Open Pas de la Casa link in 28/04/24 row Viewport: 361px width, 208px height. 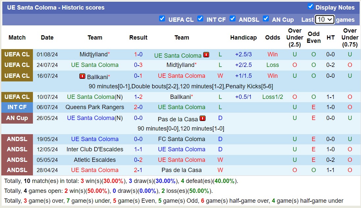click(181, 170)
